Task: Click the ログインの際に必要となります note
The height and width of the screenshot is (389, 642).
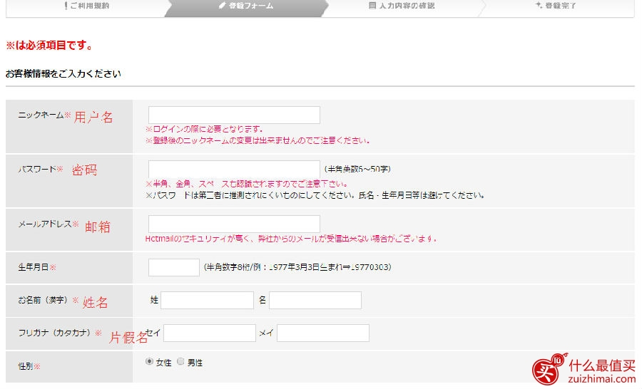Action: point(204,129)
